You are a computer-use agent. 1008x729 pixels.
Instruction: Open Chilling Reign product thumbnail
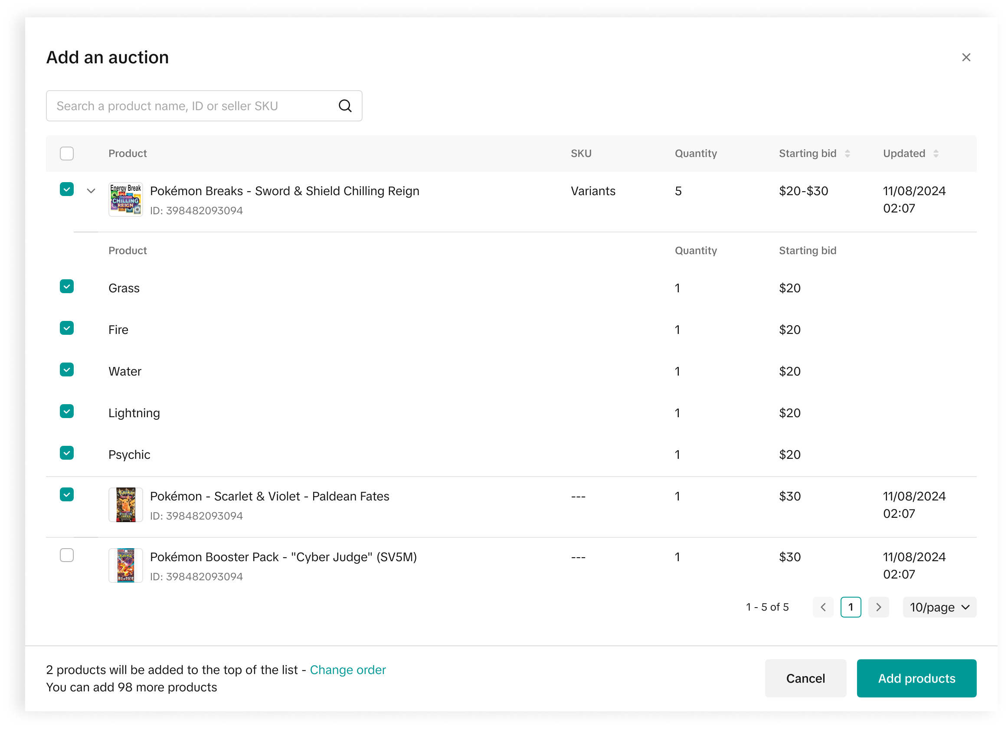click(x=126, y=199)
